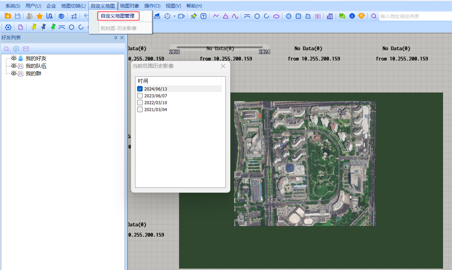This screenshot has height=270, width=452.
Task: Click the save floppy disk icon
Action: tap(17, 16)
